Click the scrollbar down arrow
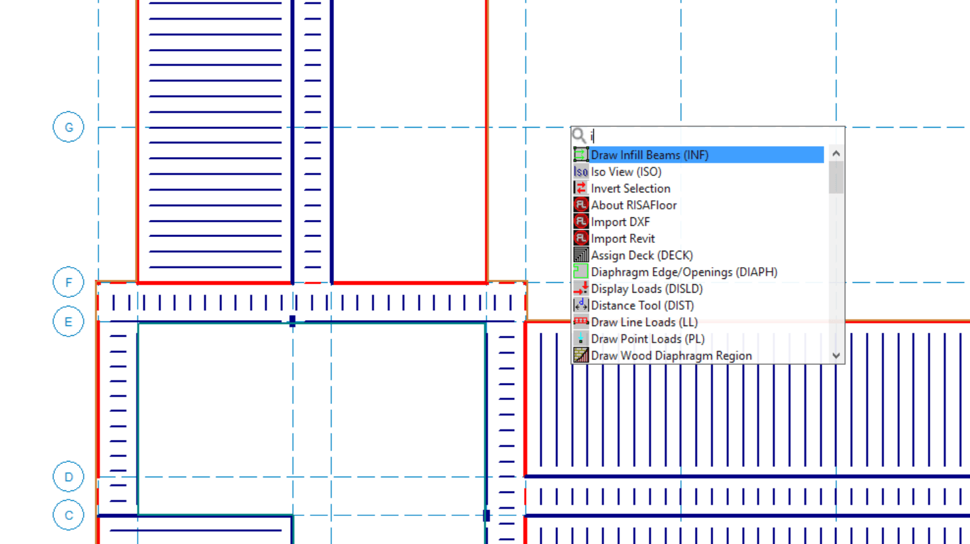This screenshot has width=970, height=544. 836,355
